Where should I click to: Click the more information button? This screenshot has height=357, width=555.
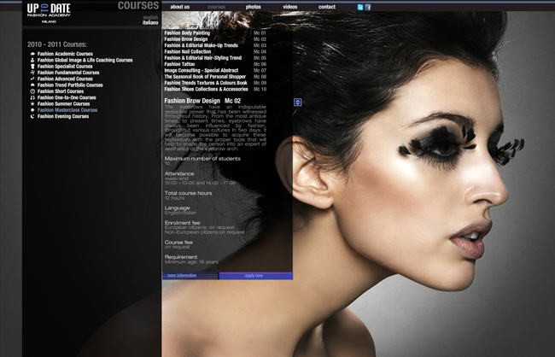(x=190, y=276)
